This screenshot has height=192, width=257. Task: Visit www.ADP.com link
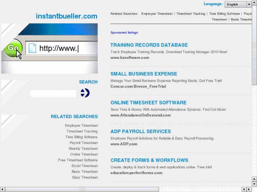pos(124,144)
